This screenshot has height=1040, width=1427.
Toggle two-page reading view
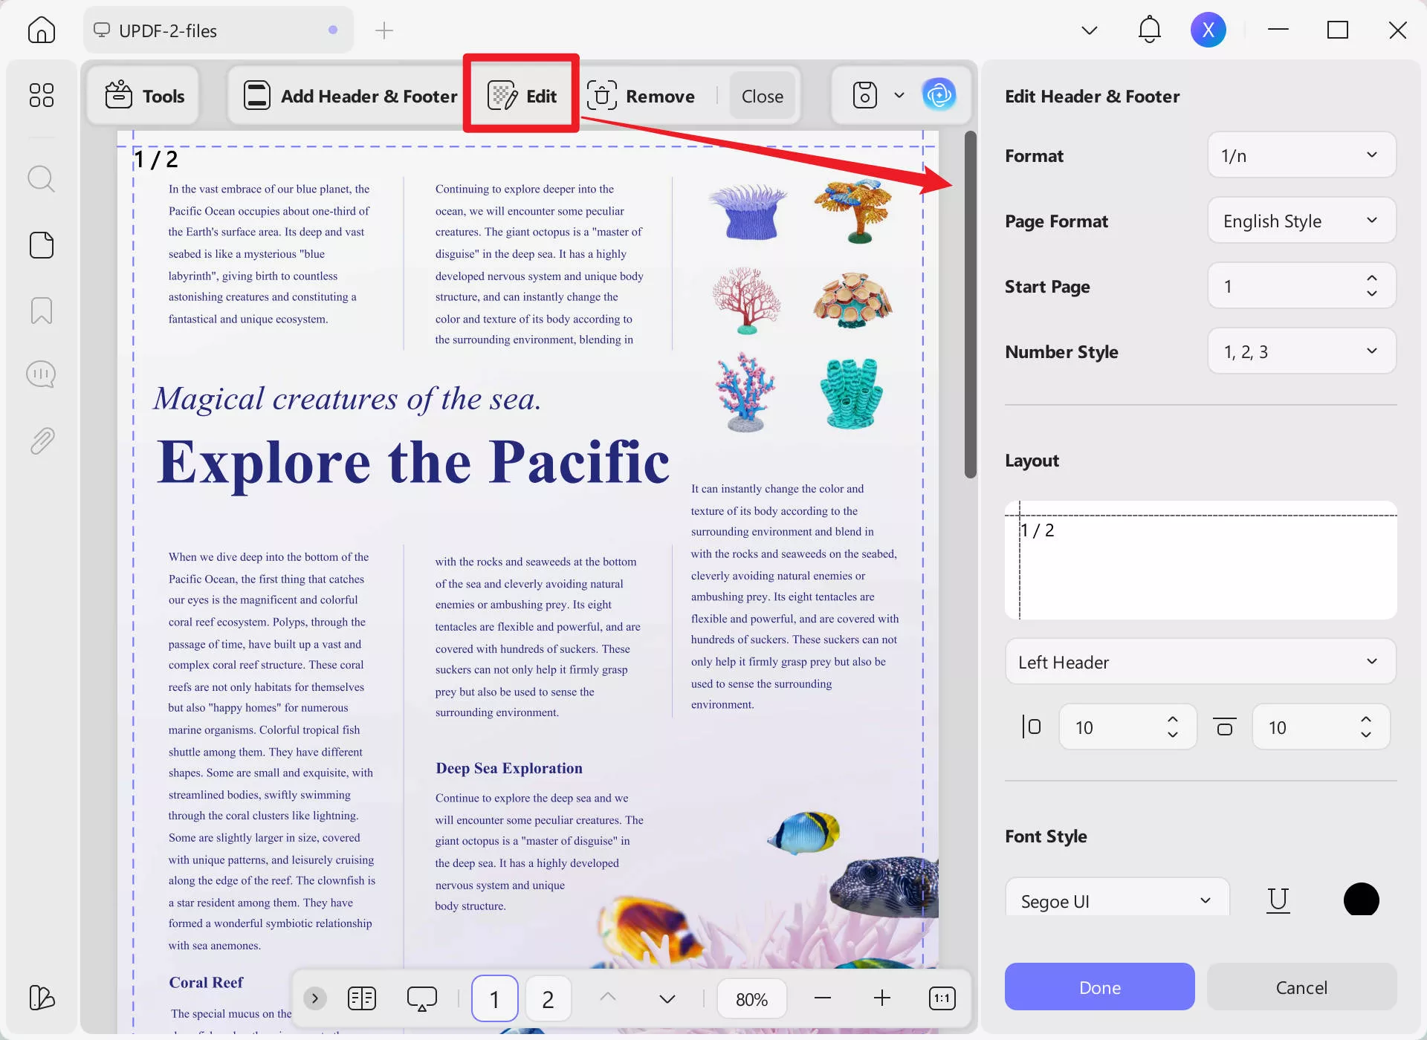tap(362, 998)
